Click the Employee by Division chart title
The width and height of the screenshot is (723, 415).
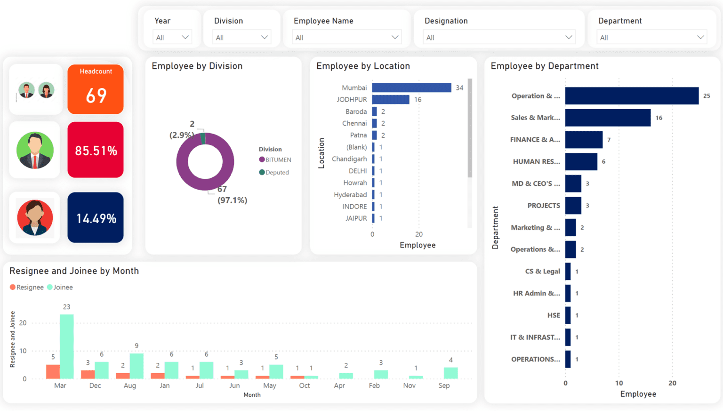(x=197, y=66)
